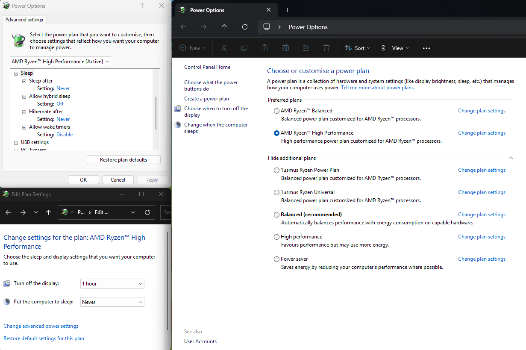
Task: Open Put the computer to sleep dropdown
Action: tap(112, 302)
